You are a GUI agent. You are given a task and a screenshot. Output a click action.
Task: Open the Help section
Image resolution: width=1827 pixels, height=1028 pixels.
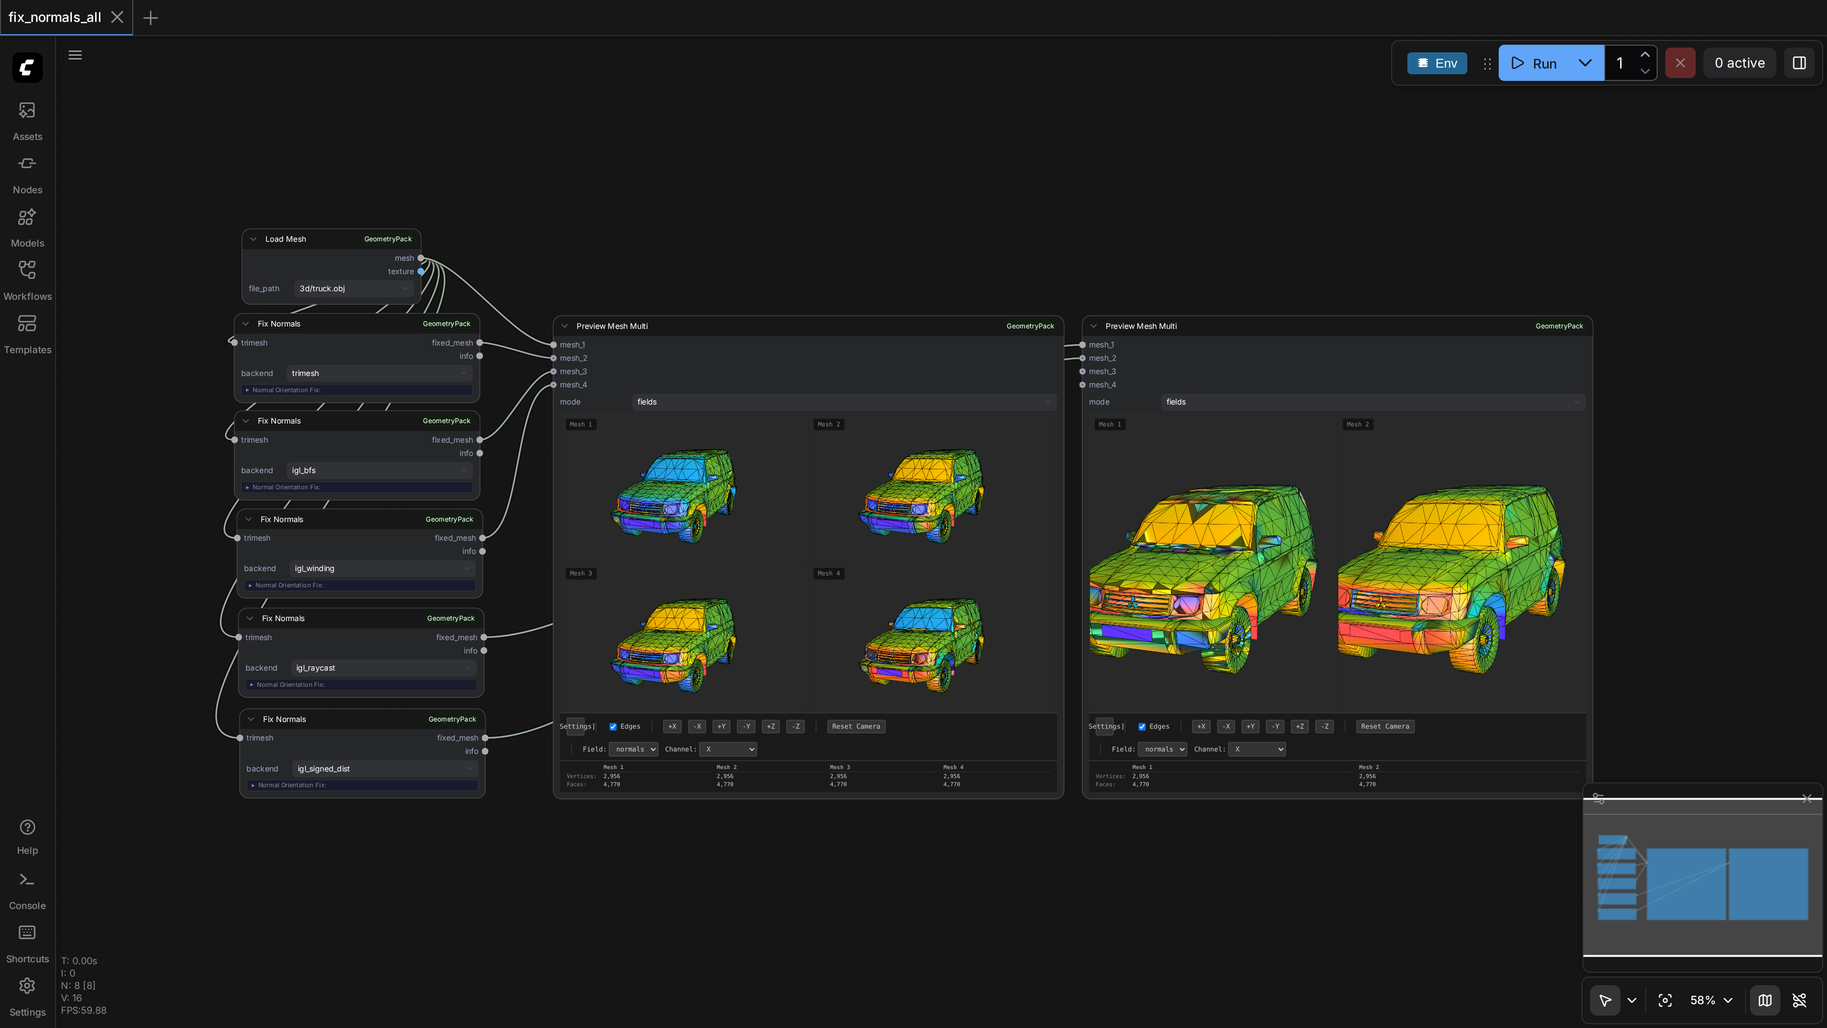pos(27,837)
